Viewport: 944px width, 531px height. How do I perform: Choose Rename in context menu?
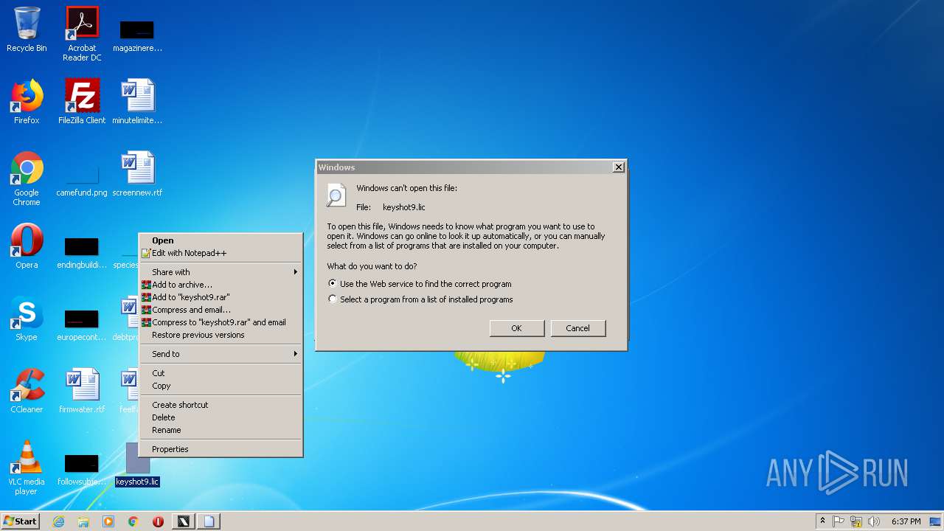(221, 430)
